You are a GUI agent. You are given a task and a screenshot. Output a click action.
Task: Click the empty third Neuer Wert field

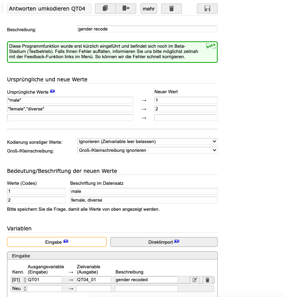coord(186,118)
